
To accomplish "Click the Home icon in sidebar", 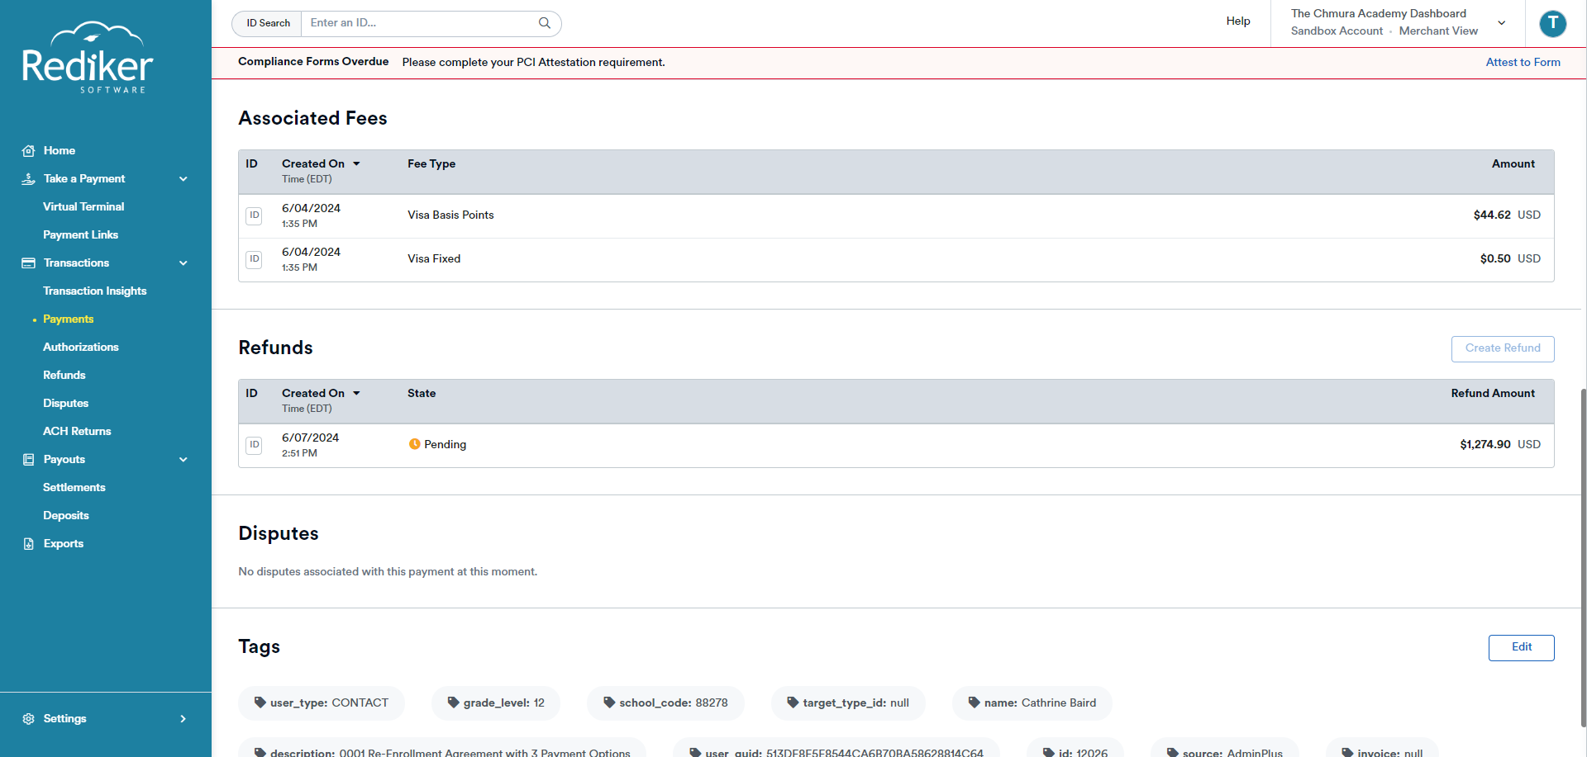I will pyautogui.click(x=28, y=151).
